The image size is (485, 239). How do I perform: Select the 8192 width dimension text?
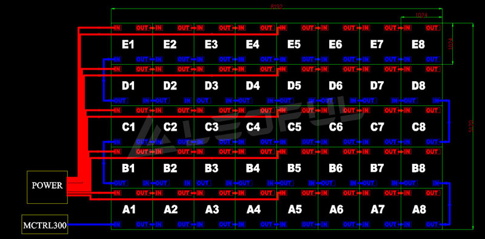[x=276, y=7]
